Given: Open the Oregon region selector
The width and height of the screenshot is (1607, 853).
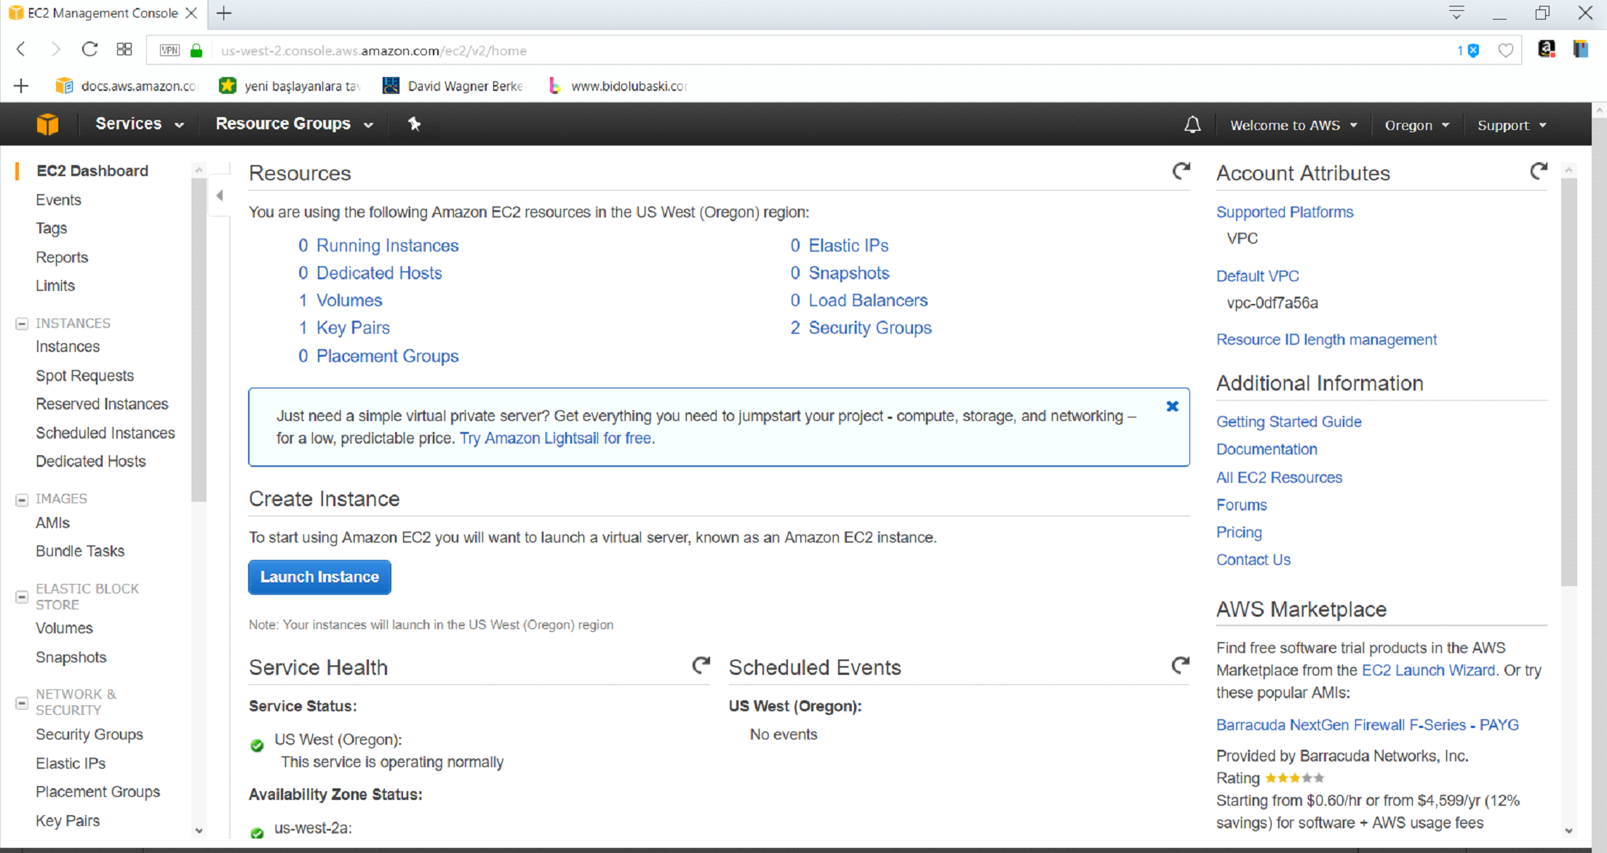Looking at the screenshot, I should click(x=1416, y=125).
